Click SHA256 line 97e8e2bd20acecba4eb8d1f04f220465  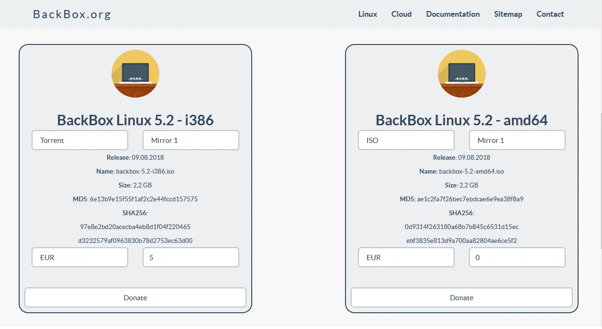pyautogui.click(x=135, y=227)
